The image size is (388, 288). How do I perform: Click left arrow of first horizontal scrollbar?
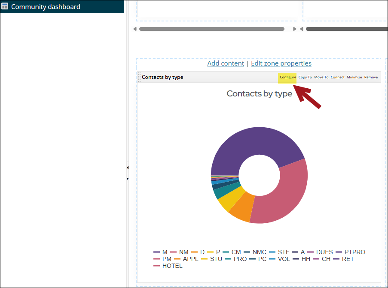(x=135, y=29)
